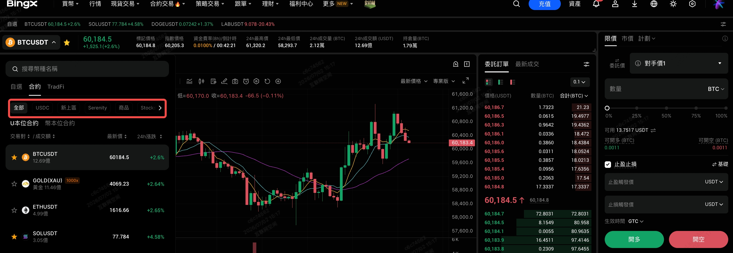Switch to the 最新成交 tab
733x253 pixels.
click(x=527, y=64)
